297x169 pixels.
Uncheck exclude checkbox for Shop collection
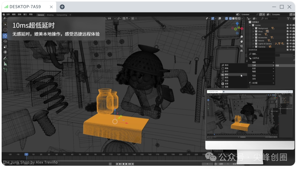point(288,31)
